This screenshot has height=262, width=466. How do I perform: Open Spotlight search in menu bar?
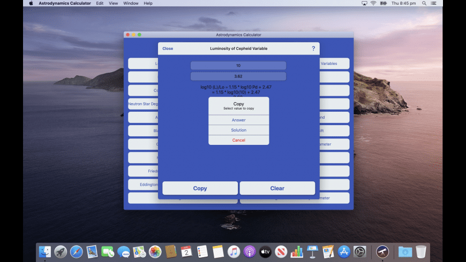coord(424,3)
